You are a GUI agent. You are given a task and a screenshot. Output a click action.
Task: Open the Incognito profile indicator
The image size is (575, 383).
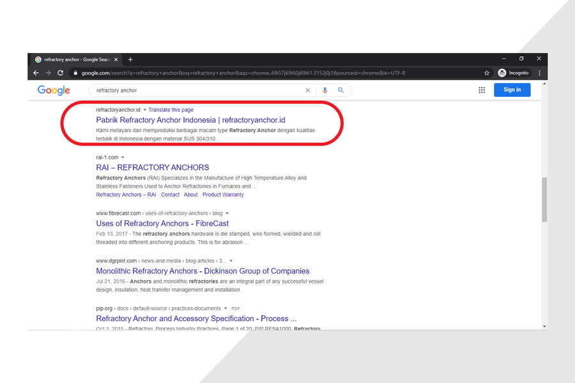coord(514,73)
